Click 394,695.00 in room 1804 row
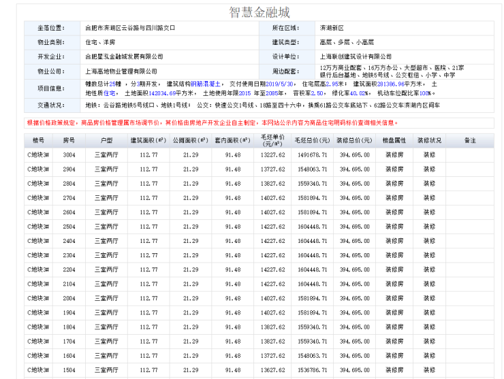Image resolution: width=504 pixels, height=379 pixels. [355, 327]
